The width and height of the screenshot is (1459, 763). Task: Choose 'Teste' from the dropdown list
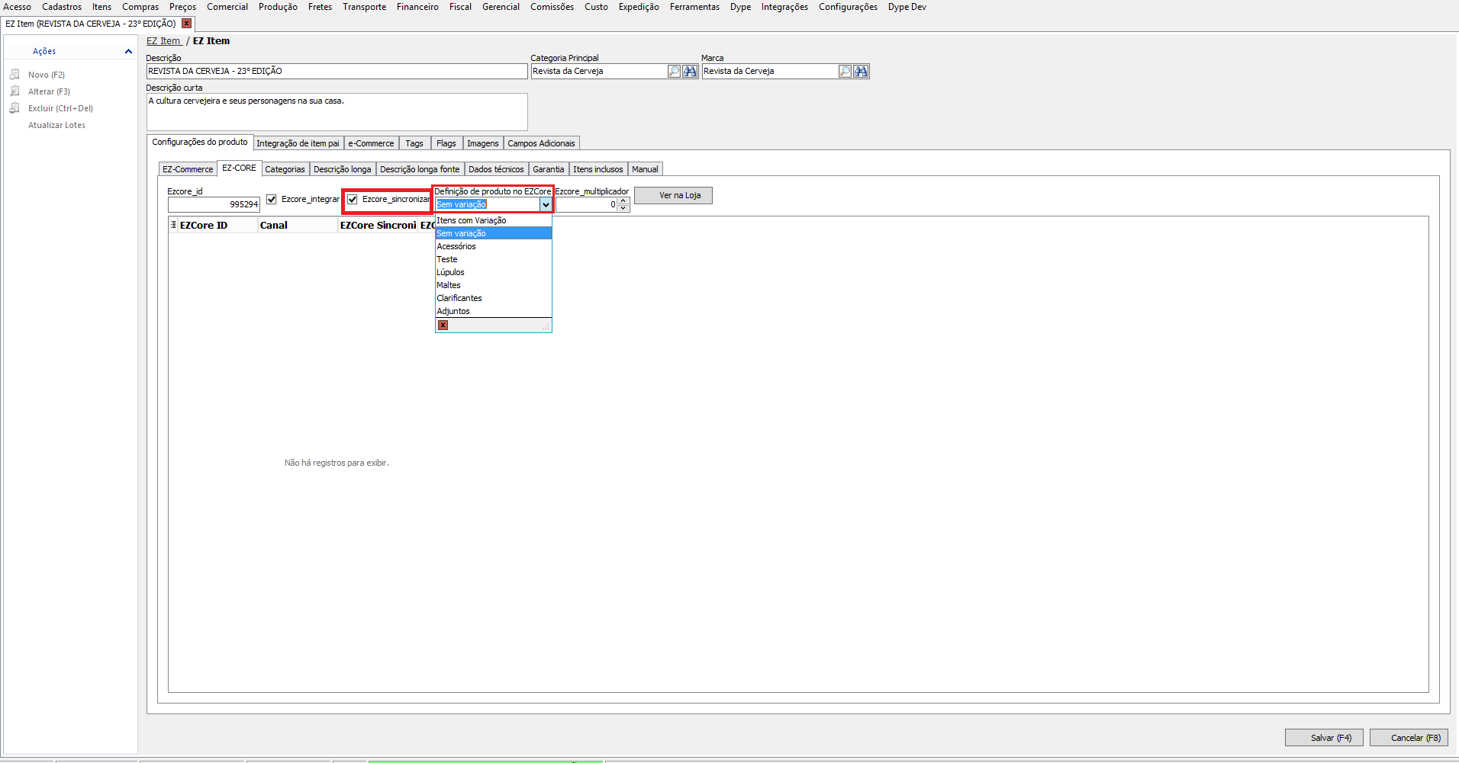[x=493, y=259]
